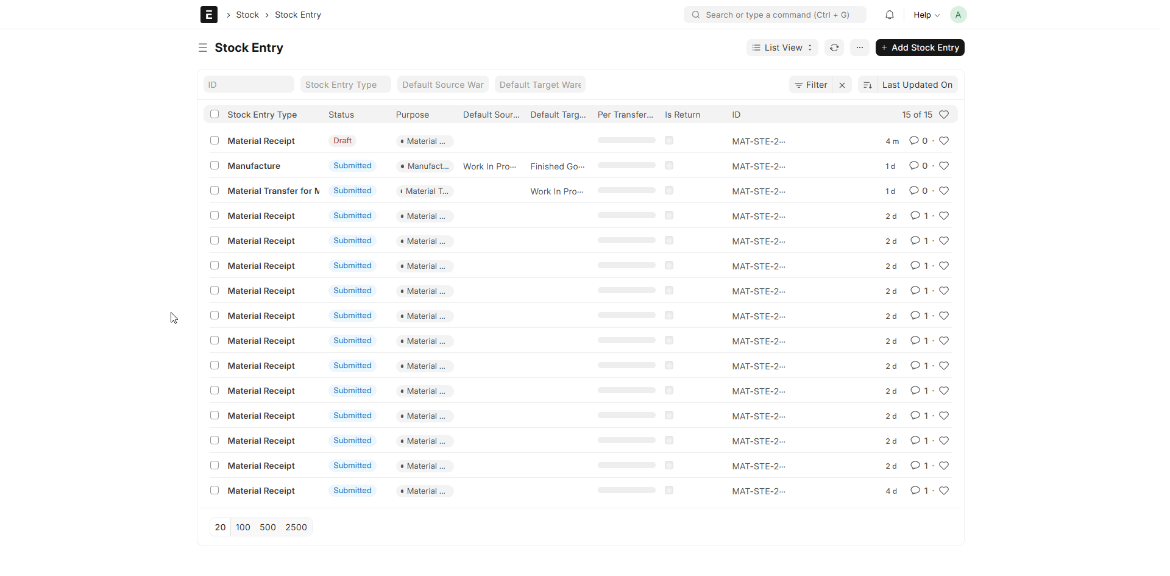This screenshot has width=1170, height=576.
Task: Set page size to 100
Action: click(243, 527)
